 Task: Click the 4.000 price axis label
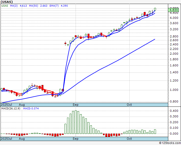point(174,18)
